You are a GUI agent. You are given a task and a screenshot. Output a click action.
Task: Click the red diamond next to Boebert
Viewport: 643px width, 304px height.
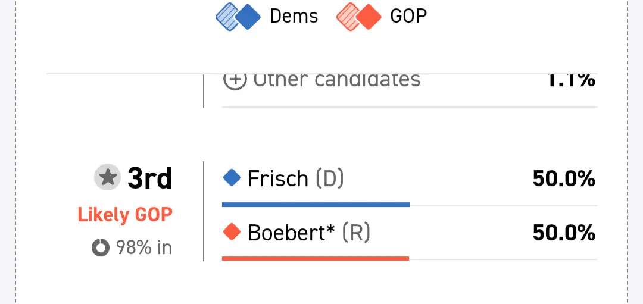pos(232,231)
